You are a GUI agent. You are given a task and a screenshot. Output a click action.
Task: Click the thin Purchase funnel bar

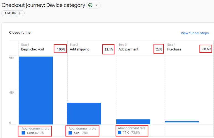(x=182, y=122)
